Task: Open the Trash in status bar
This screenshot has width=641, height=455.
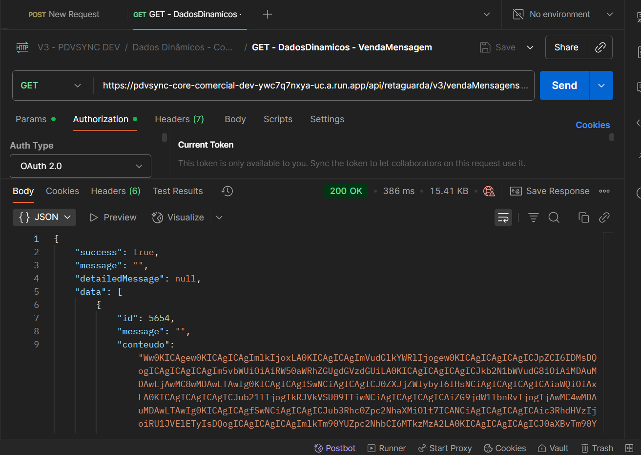Action: (597, 448)
